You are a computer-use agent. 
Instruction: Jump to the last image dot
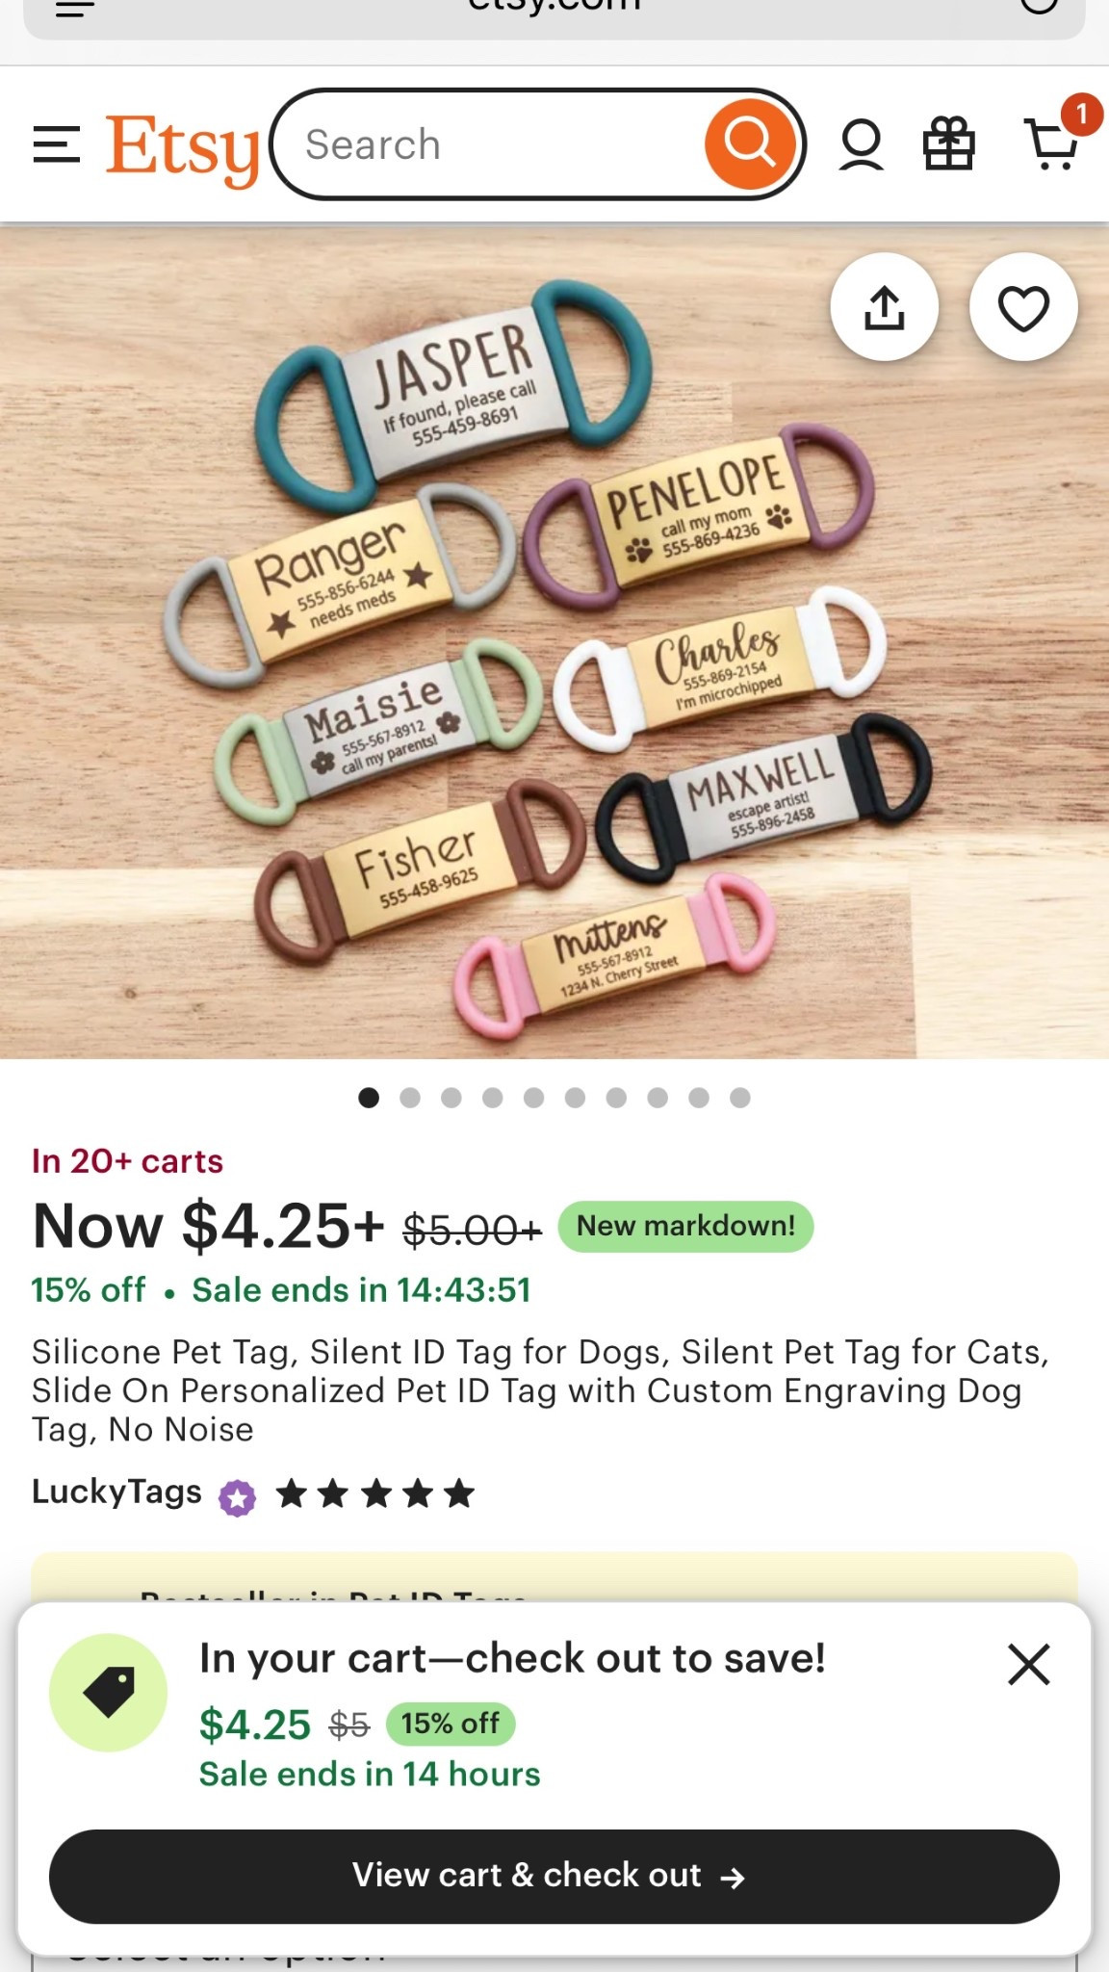[x=740, y=1098]
